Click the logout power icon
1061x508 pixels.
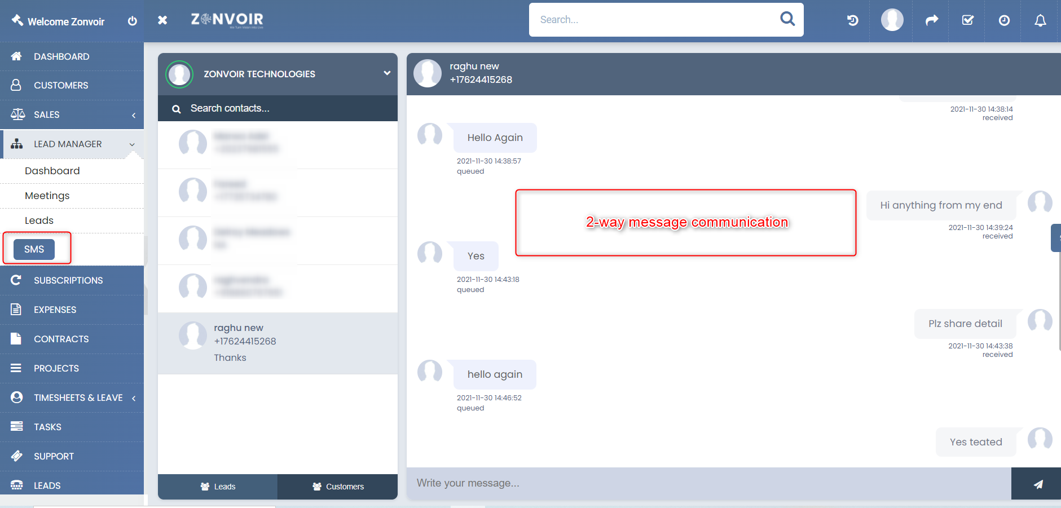(x=132, y=21)
